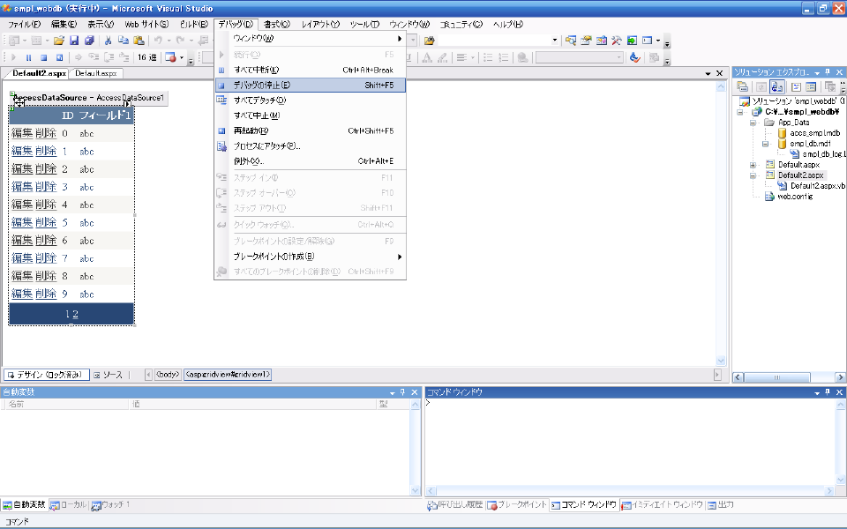Pin the Autos (自動変数) panel pushpin

click(403, 392)
